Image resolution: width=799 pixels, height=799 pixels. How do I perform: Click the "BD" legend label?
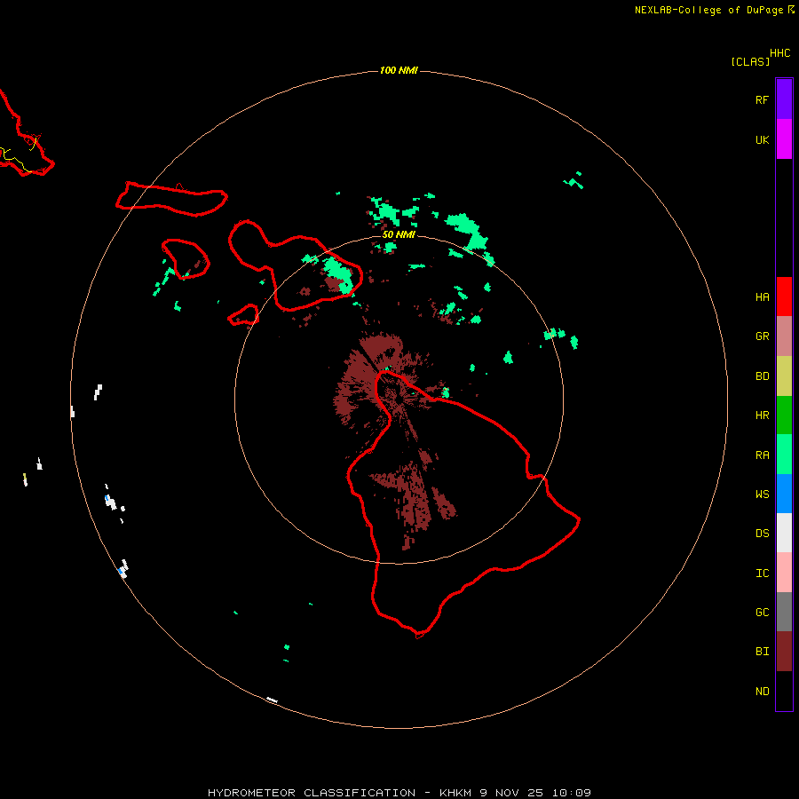(x=762, y=376)
